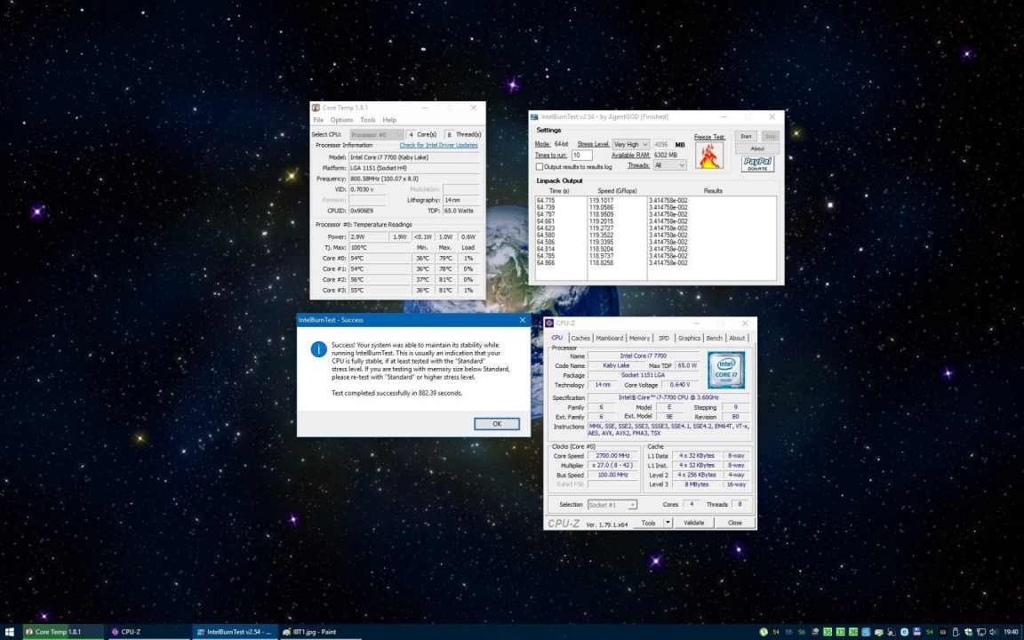Click the speaker volume icon in the system tray

993,632
